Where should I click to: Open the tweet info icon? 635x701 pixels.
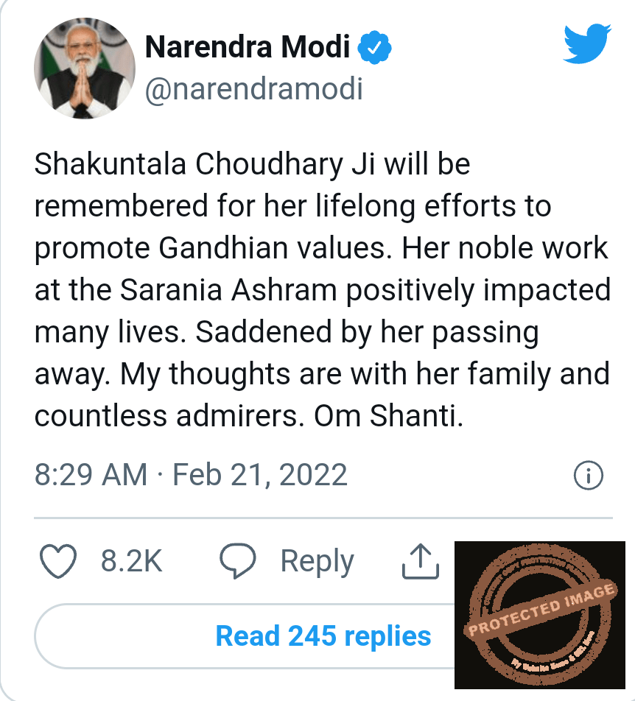coord(588,476)
